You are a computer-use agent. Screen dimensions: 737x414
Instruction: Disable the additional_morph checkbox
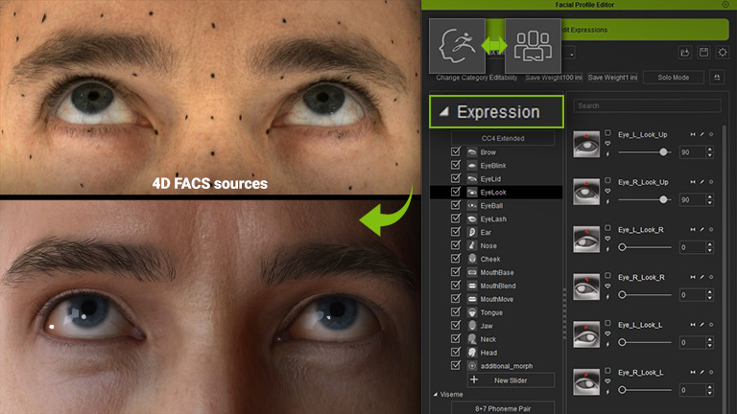[x=456, y=366]
